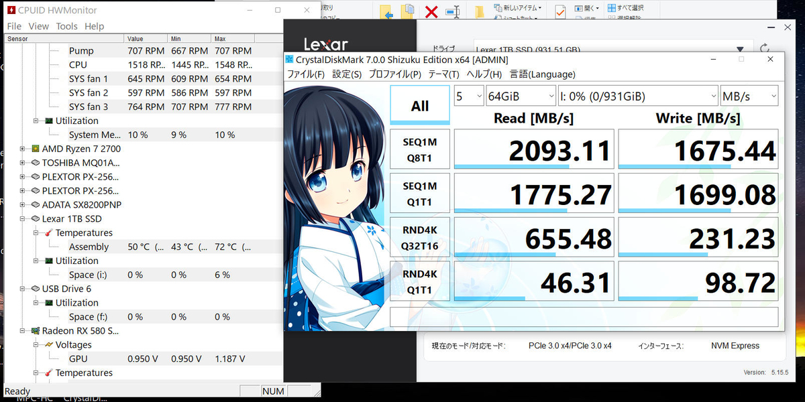Click the HWMonitor red title bar icon

[x=11, y=11]
